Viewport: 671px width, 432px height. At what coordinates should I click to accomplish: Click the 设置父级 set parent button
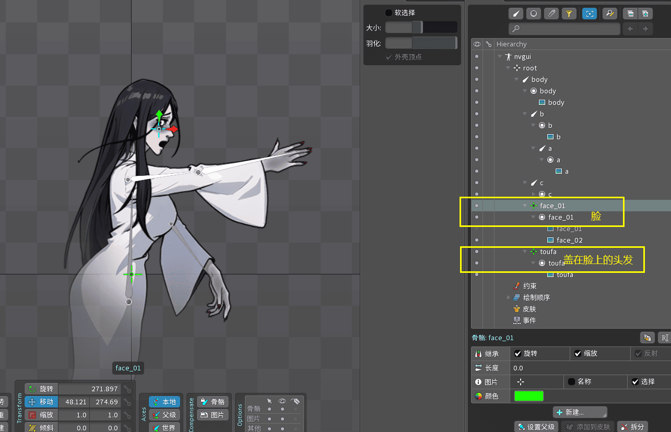536,426
